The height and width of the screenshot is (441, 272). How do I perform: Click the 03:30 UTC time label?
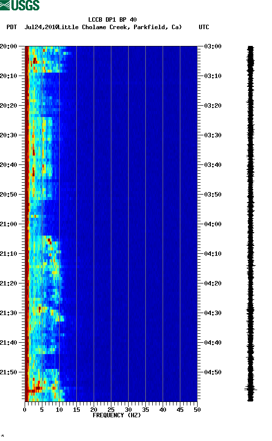pos(213,135)
